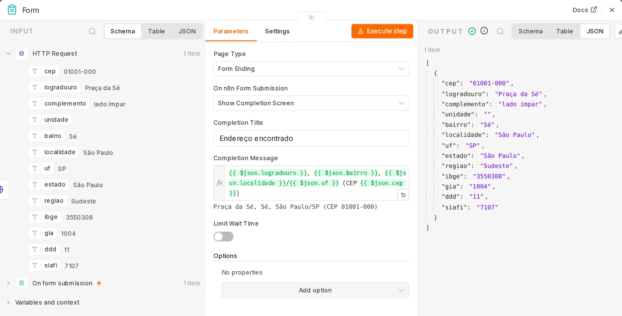Image resolution: width=622 pixels, height=316 pixels.
Task: Edit output with the pencil icon
Action: pos(620,31)
